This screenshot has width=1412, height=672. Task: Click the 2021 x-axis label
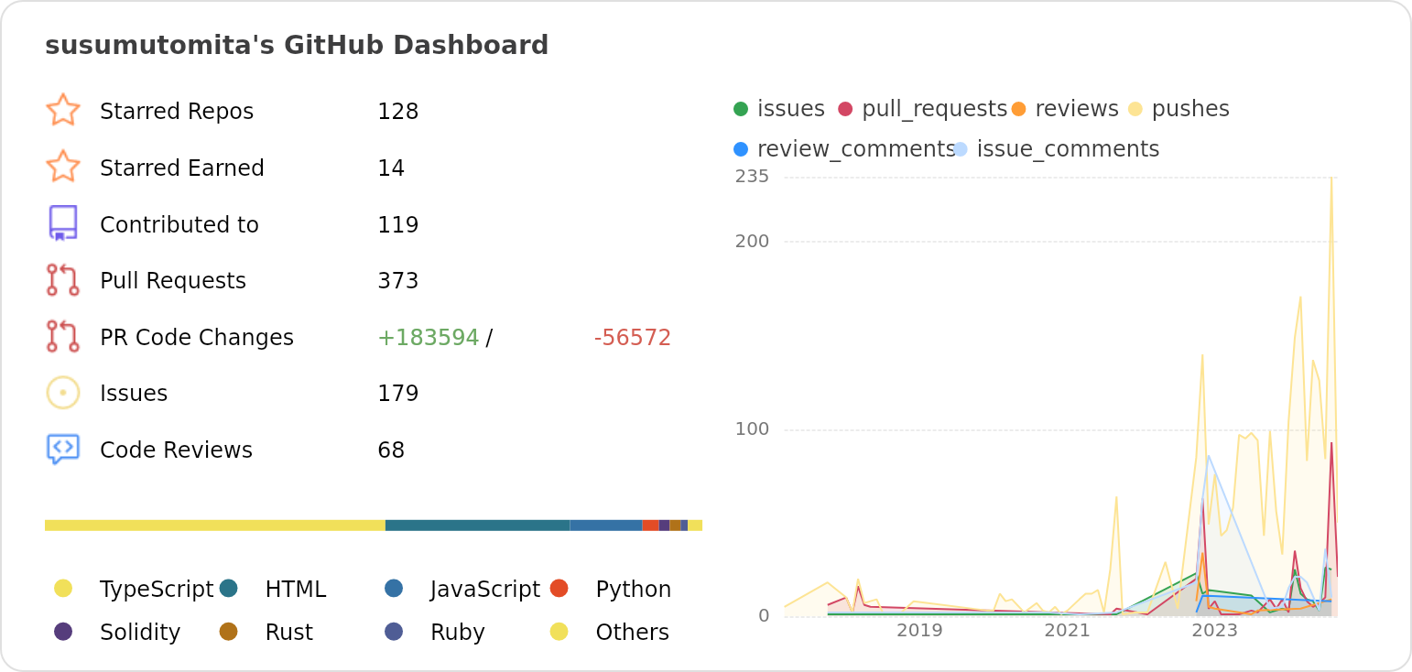[1068, 631]
